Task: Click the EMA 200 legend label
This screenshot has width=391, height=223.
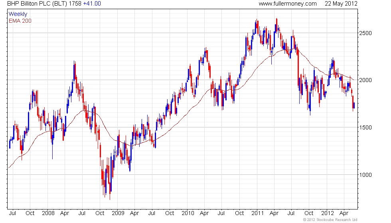Action: (20, 21)
